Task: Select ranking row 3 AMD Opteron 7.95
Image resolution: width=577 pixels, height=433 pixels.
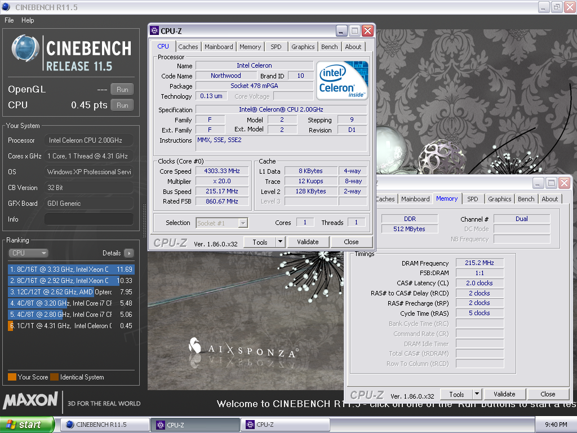Action: coord(71,292)
